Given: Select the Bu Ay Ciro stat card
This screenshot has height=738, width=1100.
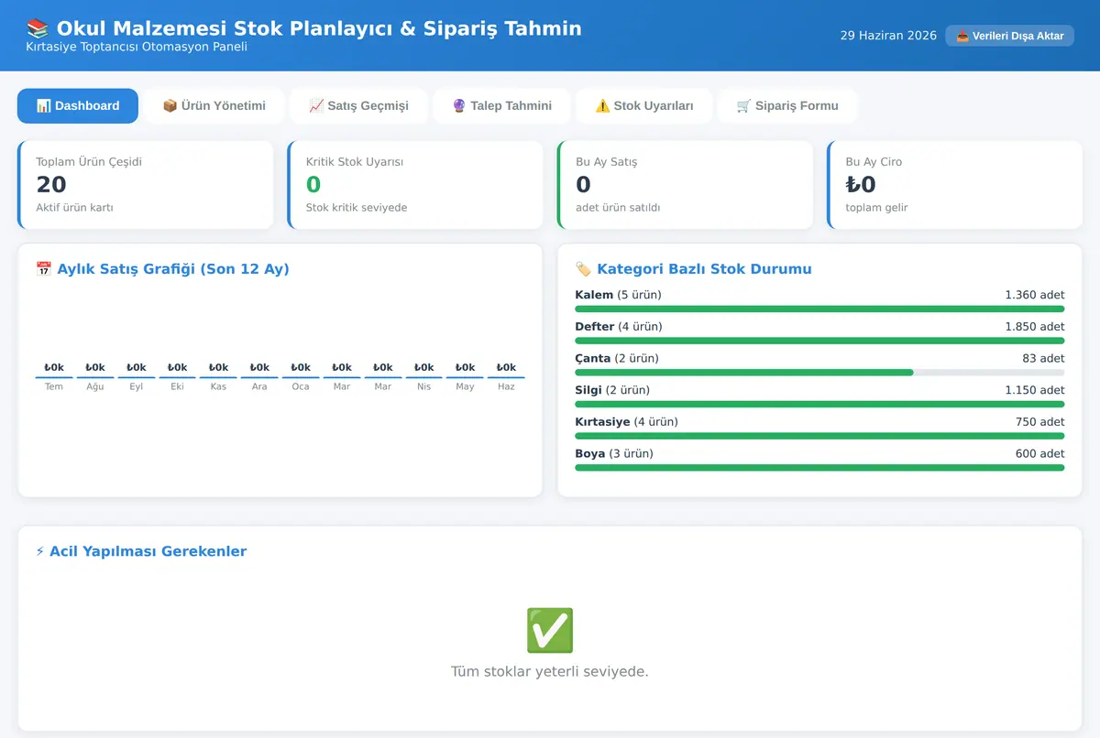Looking at the screenshot, I should pyautogui.click(x=954, y=184).
